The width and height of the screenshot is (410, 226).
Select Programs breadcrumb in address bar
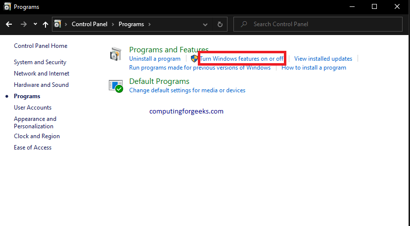(131, 24)
